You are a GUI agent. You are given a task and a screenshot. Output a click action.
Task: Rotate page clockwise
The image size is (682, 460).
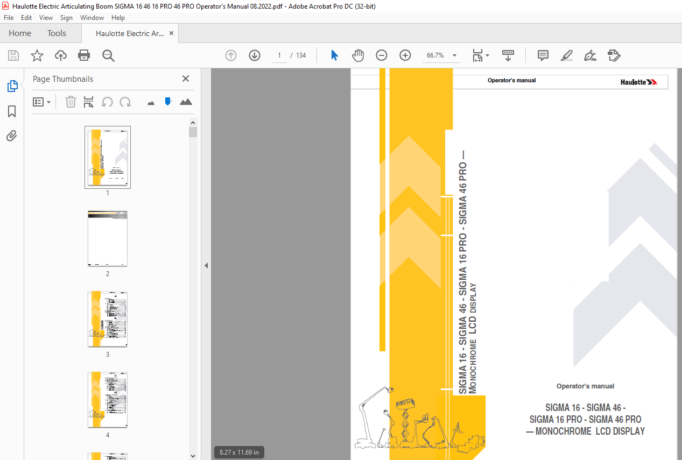point(125,102)
